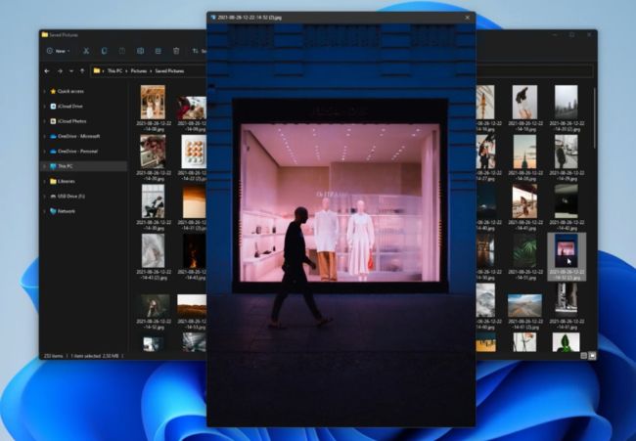The width and height of the screenshot is (636, 441).
Task: Select 'This PC' in the address breadcrumb
Action: pos(114,71)
